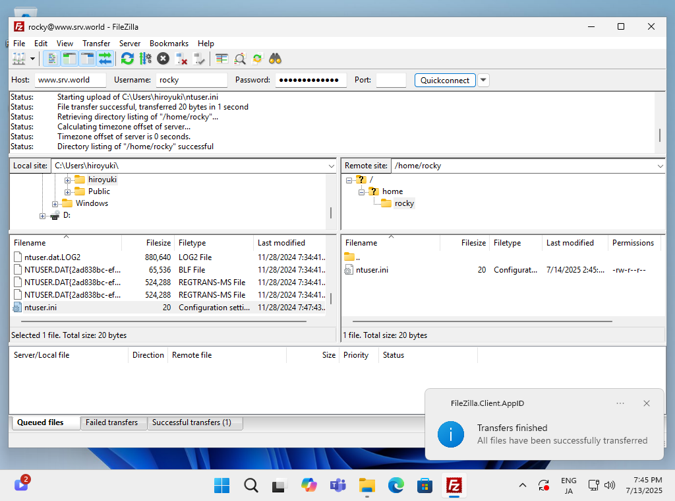Open the Transfer menu
Image resolution: width=675 pixels, height=501 pixels.
tap(96, 43)
